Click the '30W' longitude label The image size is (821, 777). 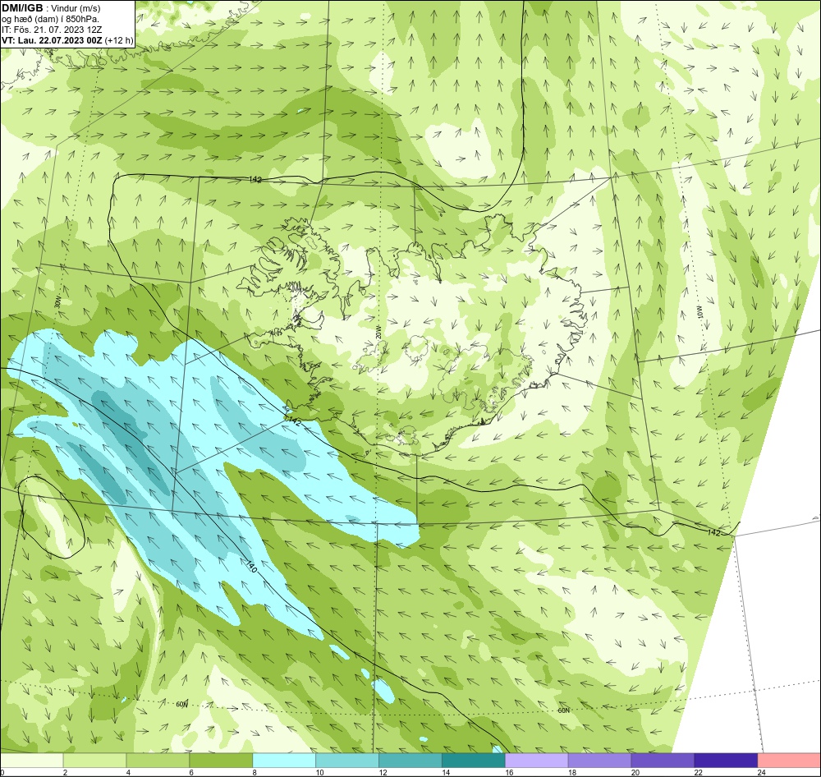[57, 303]
